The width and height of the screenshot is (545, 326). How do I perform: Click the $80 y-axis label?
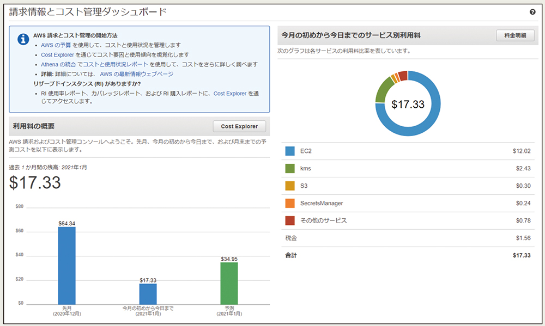pyautogui.click(x=20, y=207)
